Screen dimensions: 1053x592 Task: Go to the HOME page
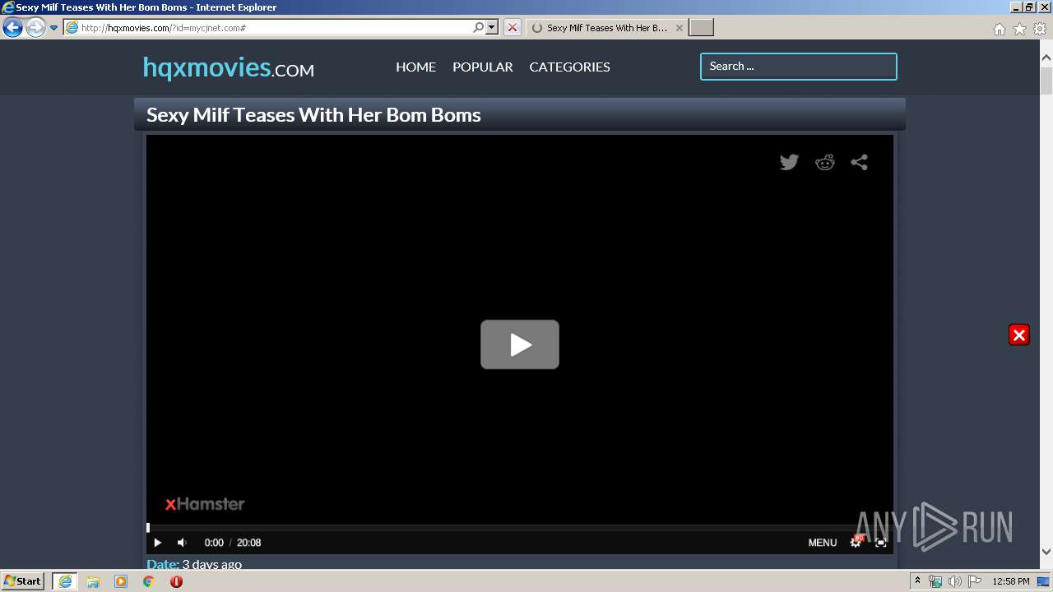pos(415,67)
